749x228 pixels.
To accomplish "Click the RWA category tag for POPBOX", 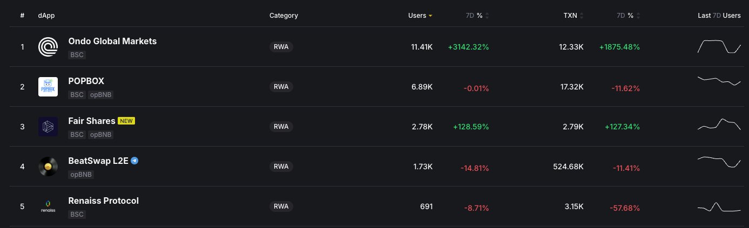I will [281, 87].
